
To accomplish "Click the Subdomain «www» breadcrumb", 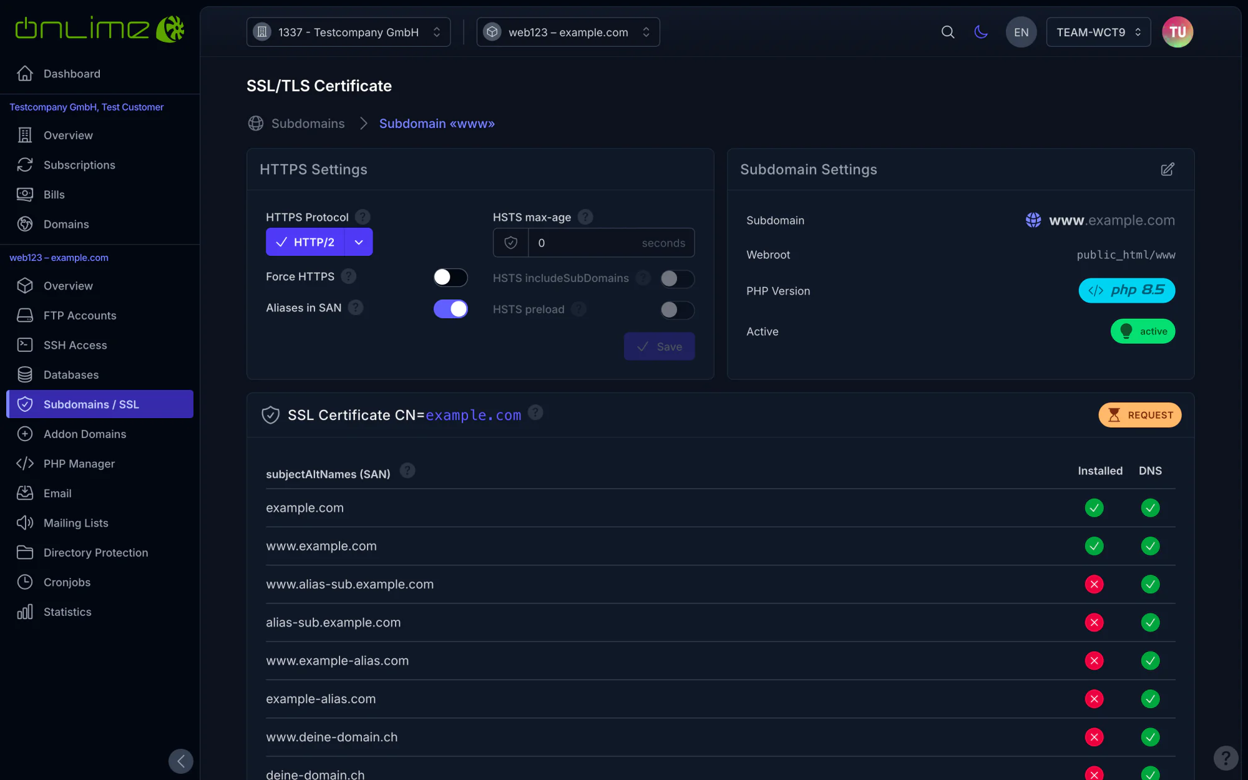I will 437,124.
